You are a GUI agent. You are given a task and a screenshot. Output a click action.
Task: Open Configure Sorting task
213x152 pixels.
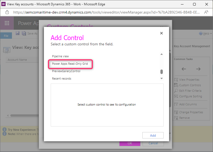click(x=191, y=96)
